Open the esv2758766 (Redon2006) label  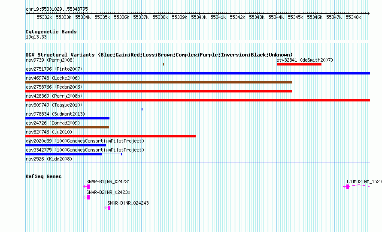click(54, 87)
